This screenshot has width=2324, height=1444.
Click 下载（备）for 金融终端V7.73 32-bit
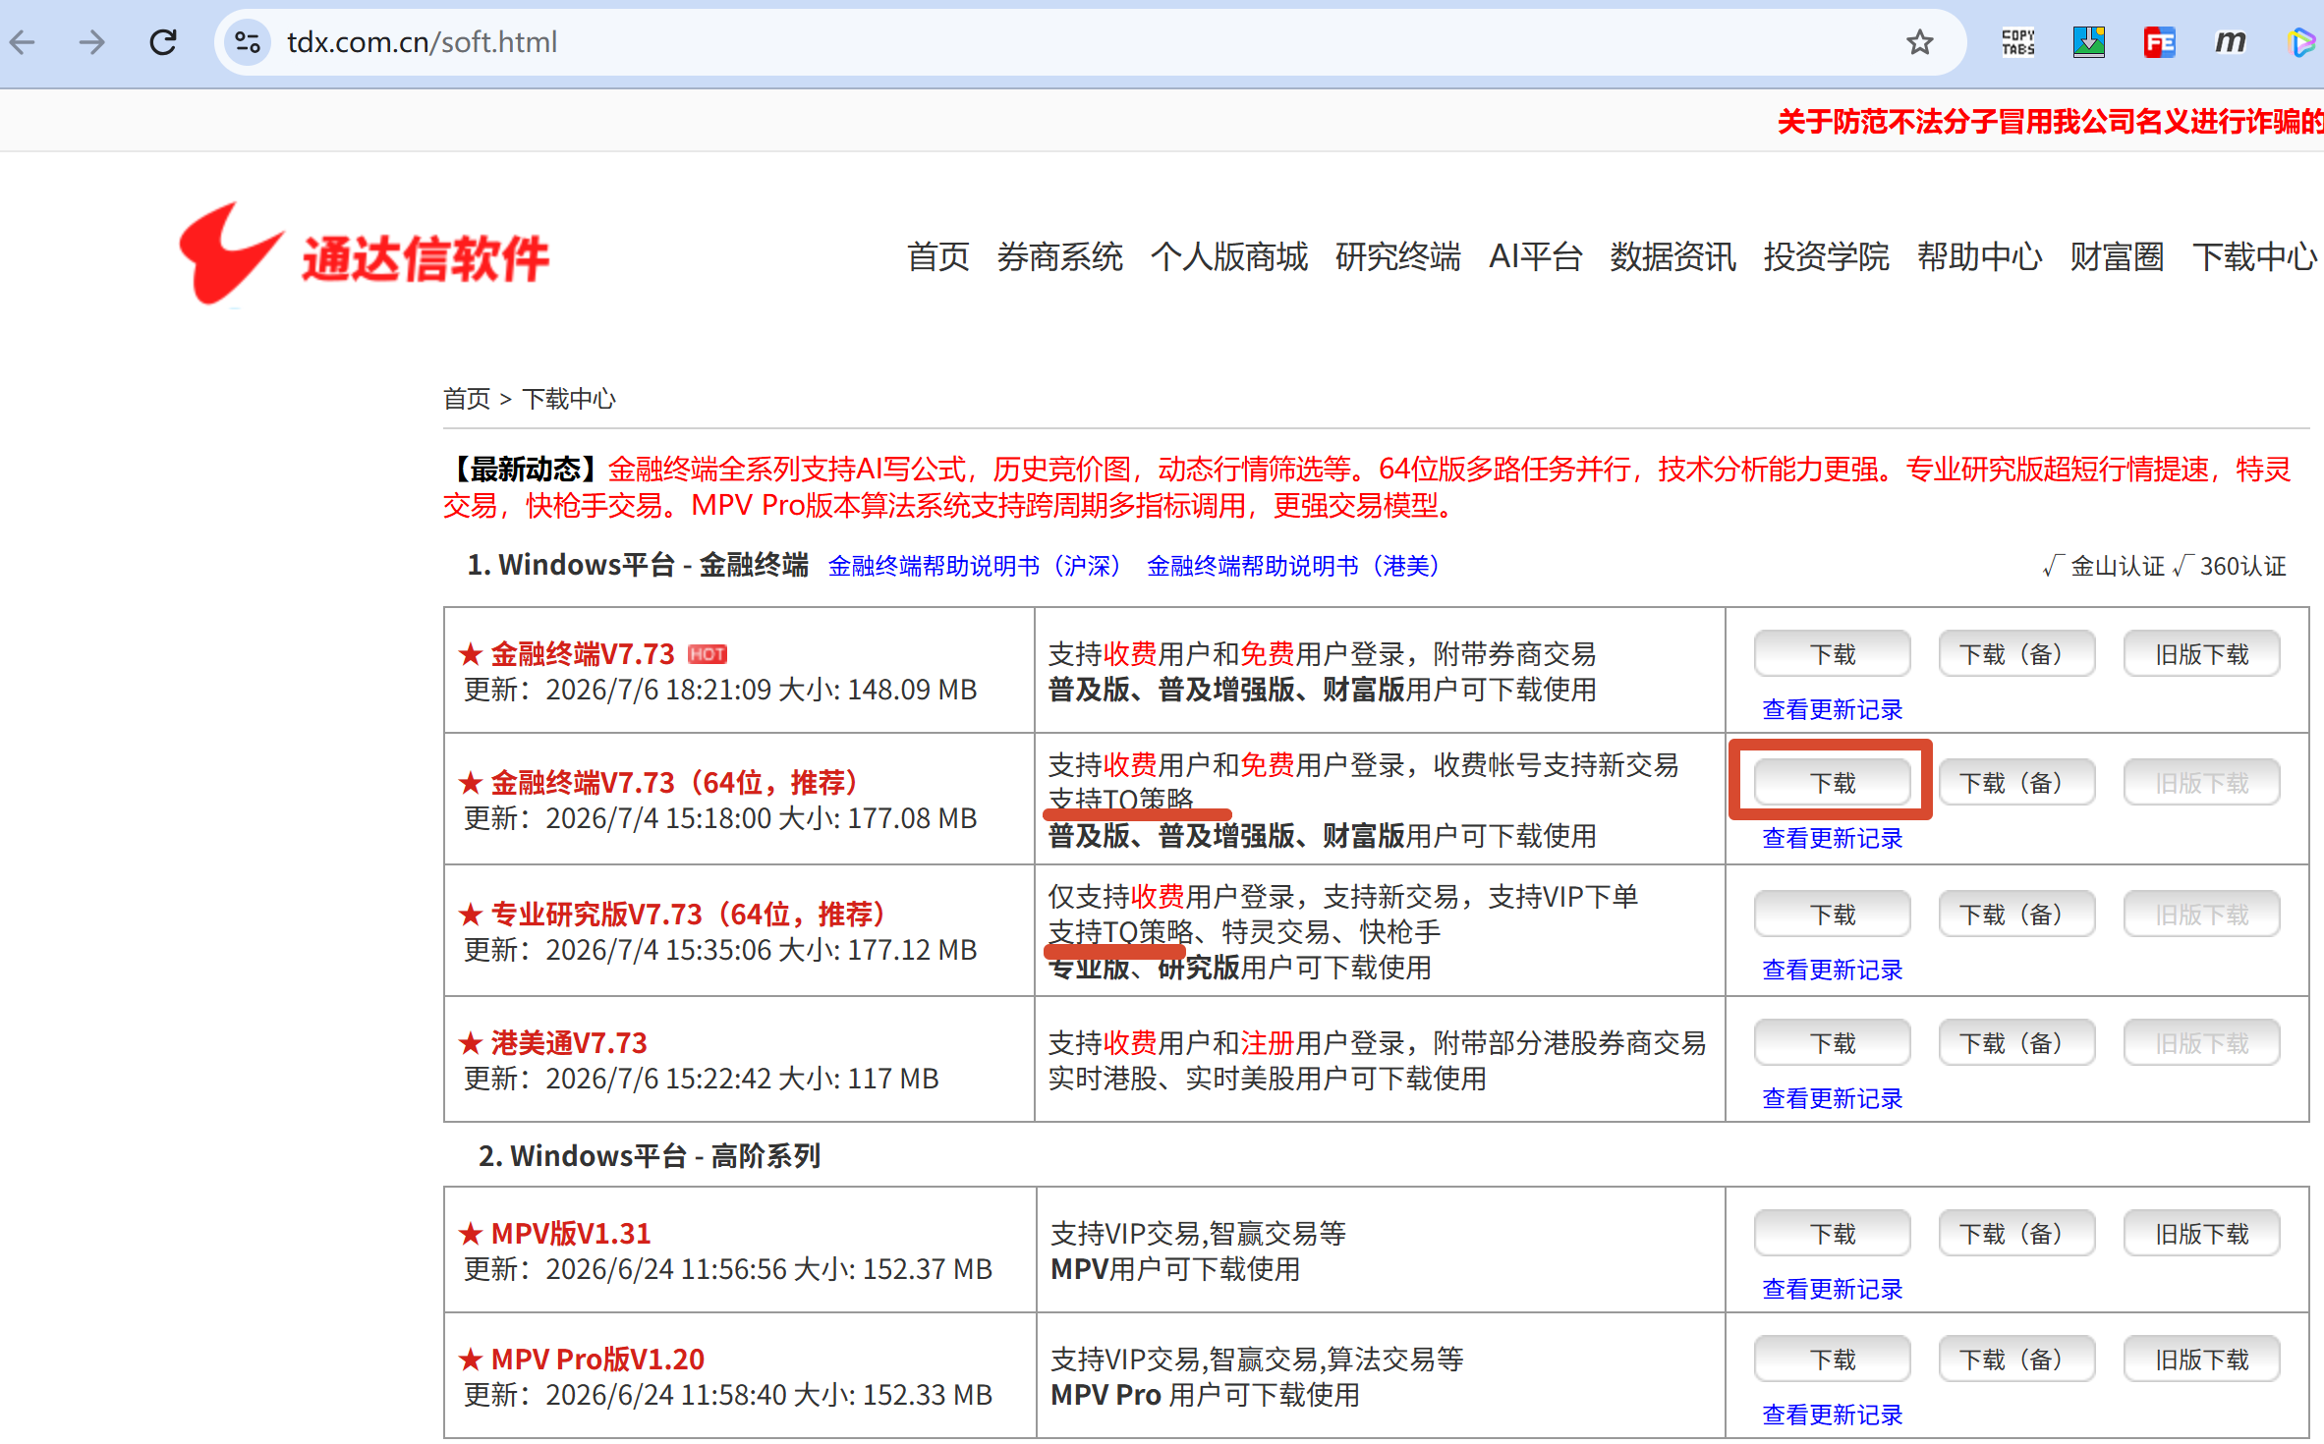[2016, 654]
